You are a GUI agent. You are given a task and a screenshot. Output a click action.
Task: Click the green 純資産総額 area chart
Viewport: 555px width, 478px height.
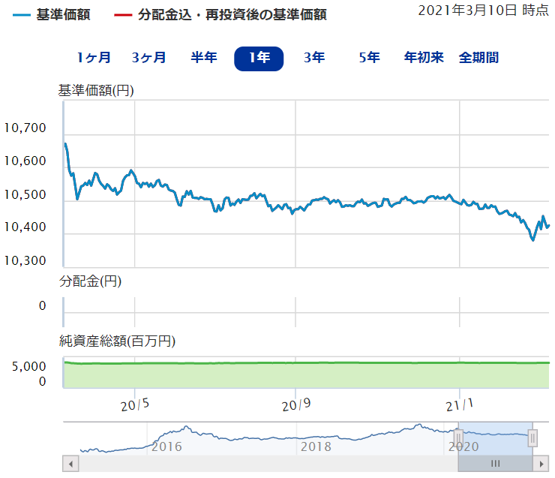coord(300,375)
